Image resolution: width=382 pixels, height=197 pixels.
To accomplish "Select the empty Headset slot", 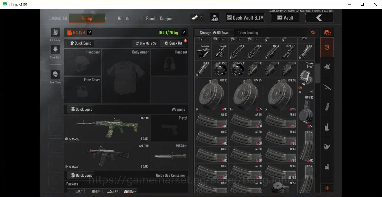I will [x=170, y=63].
